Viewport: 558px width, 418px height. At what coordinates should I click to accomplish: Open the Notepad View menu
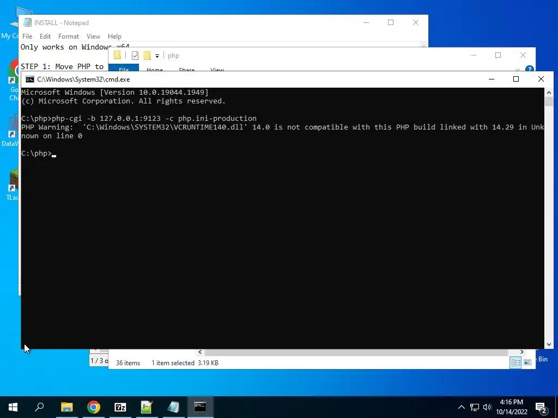point(93,36)
